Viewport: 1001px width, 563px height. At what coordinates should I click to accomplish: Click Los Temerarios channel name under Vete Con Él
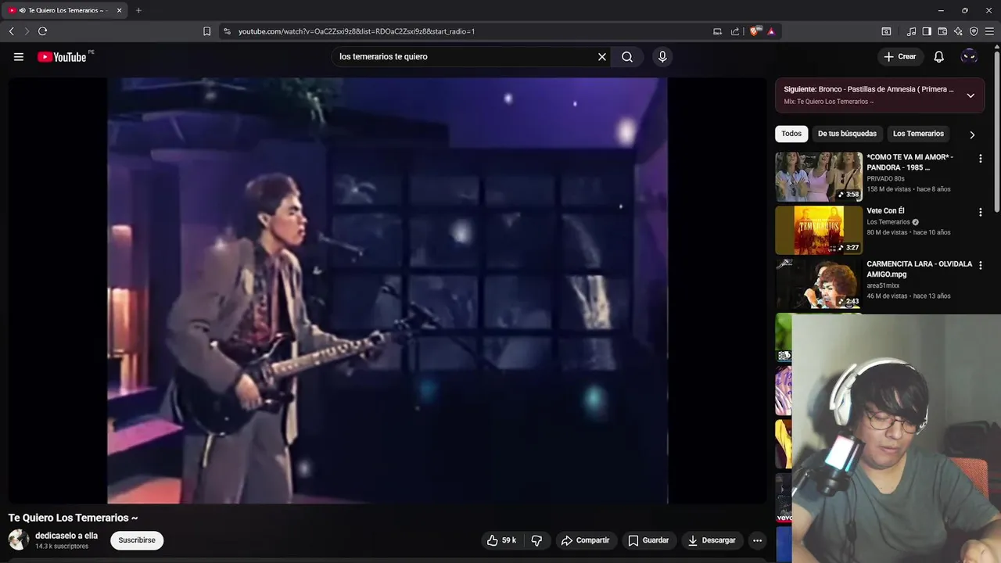[888, 222]
